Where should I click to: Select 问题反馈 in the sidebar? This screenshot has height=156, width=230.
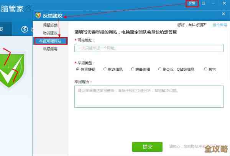click(50, 25)
